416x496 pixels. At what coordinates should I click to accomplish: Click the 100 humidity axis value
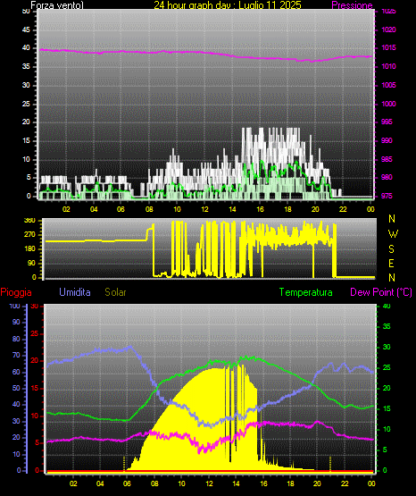point(14,306)
